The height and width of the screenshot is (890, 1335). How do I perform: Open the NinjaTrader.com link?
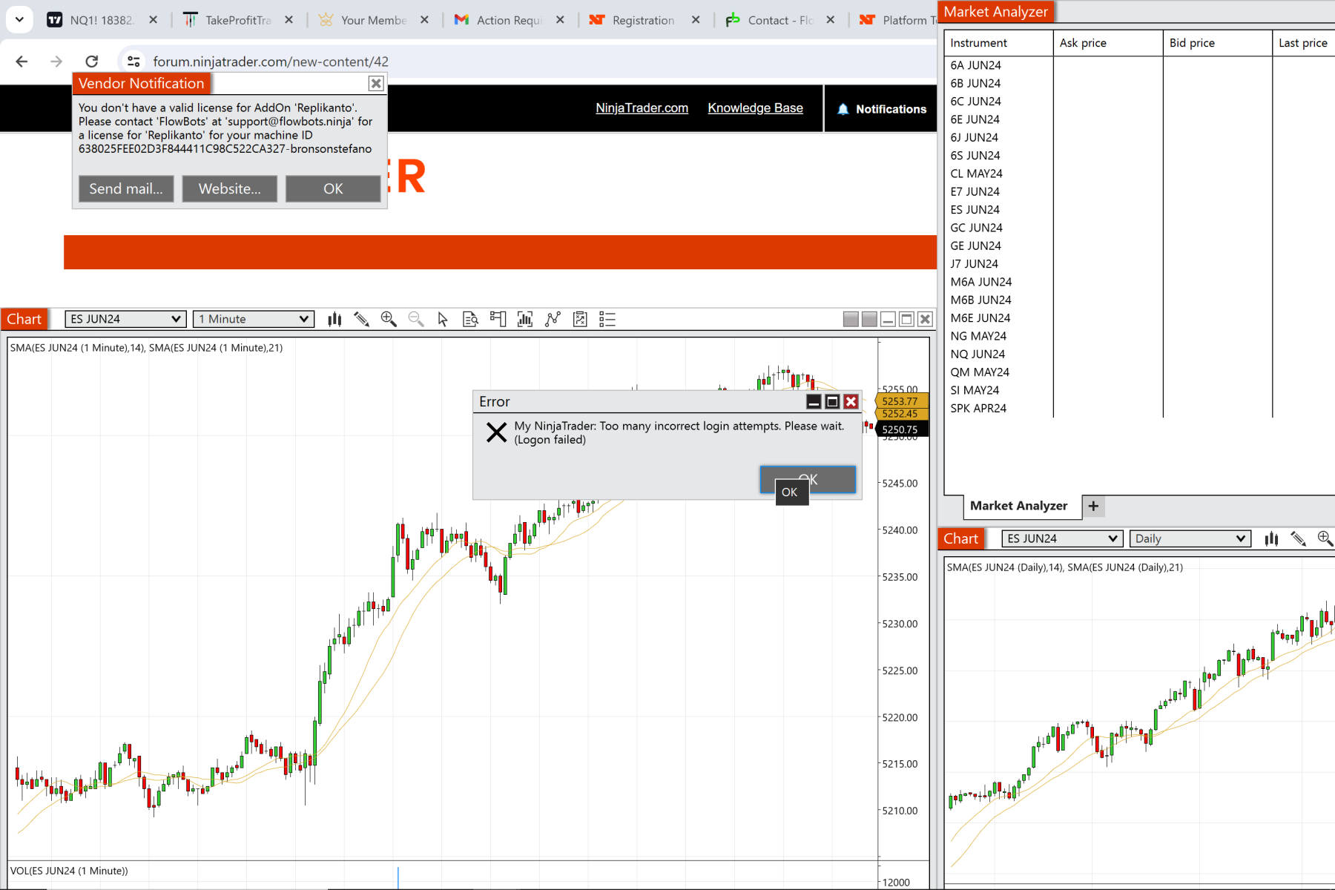[642, 108]
